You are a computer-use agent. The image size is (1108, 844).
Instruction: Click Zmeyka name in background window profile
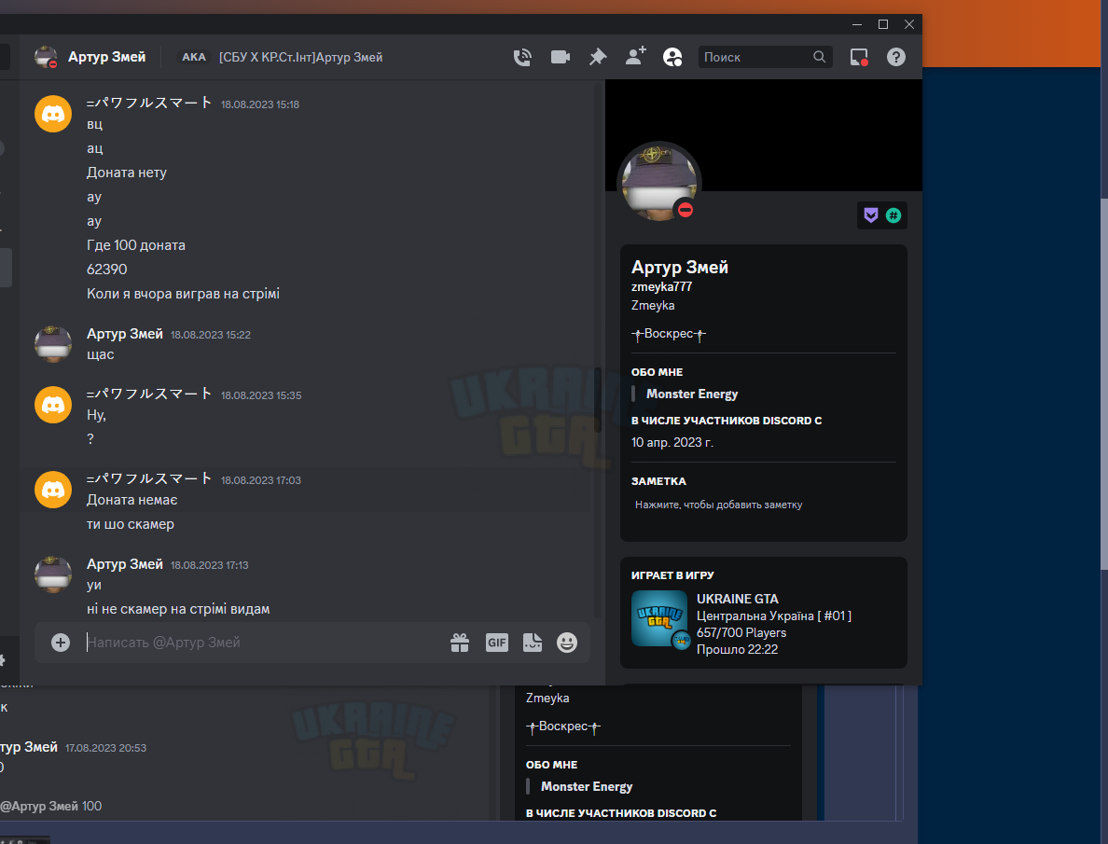click(x=547, y=698)
